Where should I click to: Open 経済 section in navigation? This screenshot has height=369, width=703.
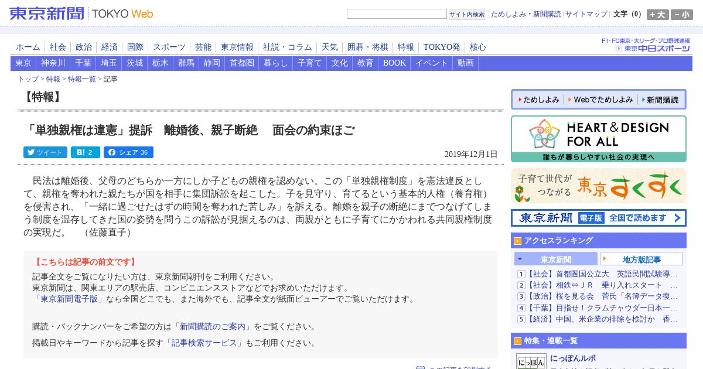[x=110, y=47]
